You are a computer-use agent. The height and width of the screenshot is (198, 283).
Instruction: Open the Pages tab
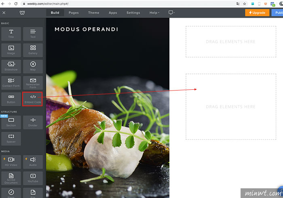coord(74,13)
